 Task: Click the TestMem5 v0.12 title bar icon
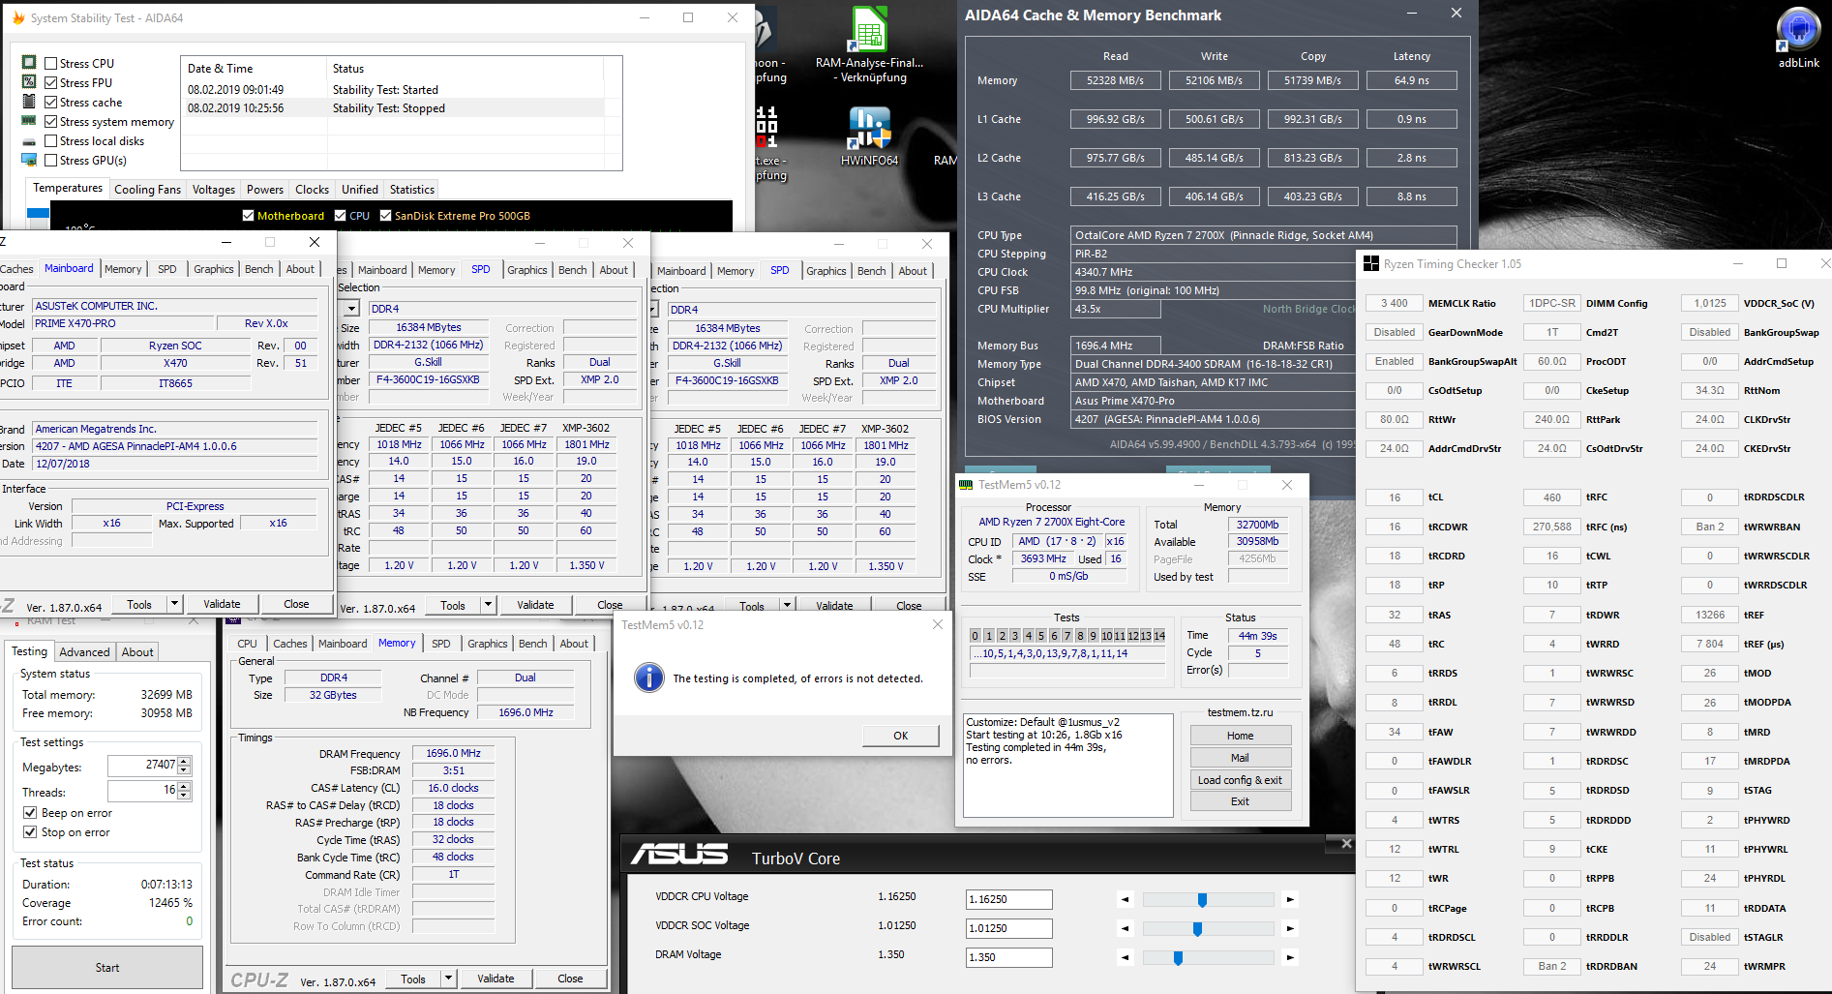pos(966,485)
